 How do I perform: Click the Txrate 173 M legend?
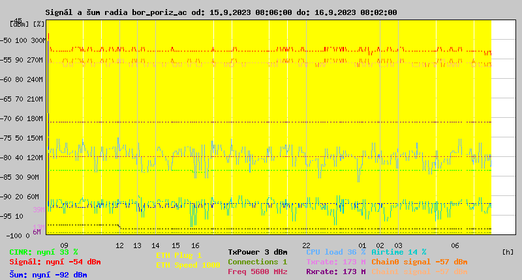pyautogui.click(x=335, y=262)
